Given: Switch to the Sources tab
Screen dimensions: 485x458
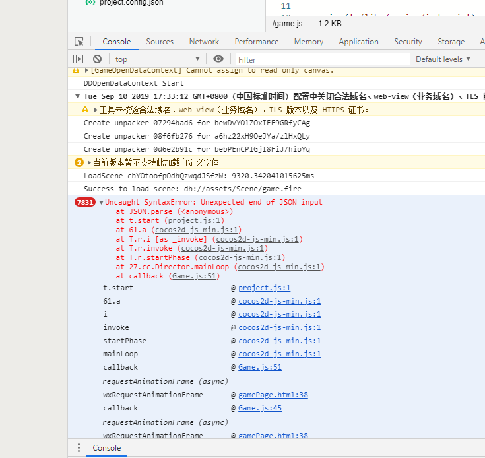Looking at the screenshot, I should point(160,42).
